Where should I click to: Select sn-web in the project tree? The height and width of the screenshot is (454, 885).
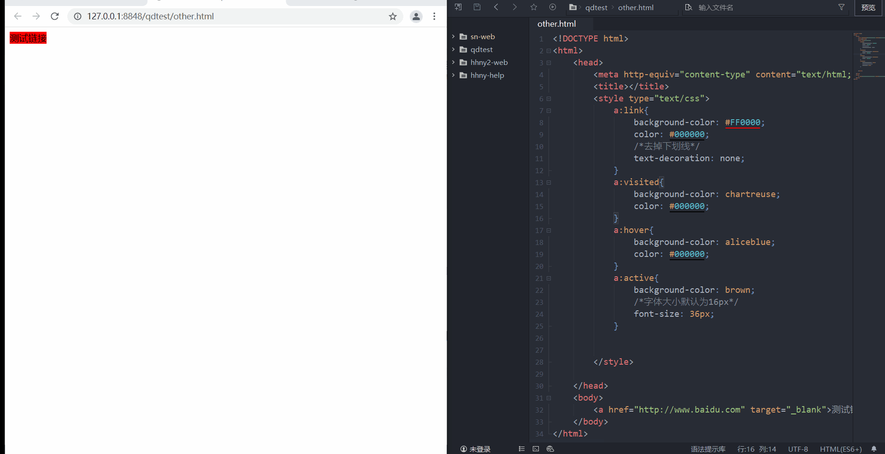pos(483,37)
